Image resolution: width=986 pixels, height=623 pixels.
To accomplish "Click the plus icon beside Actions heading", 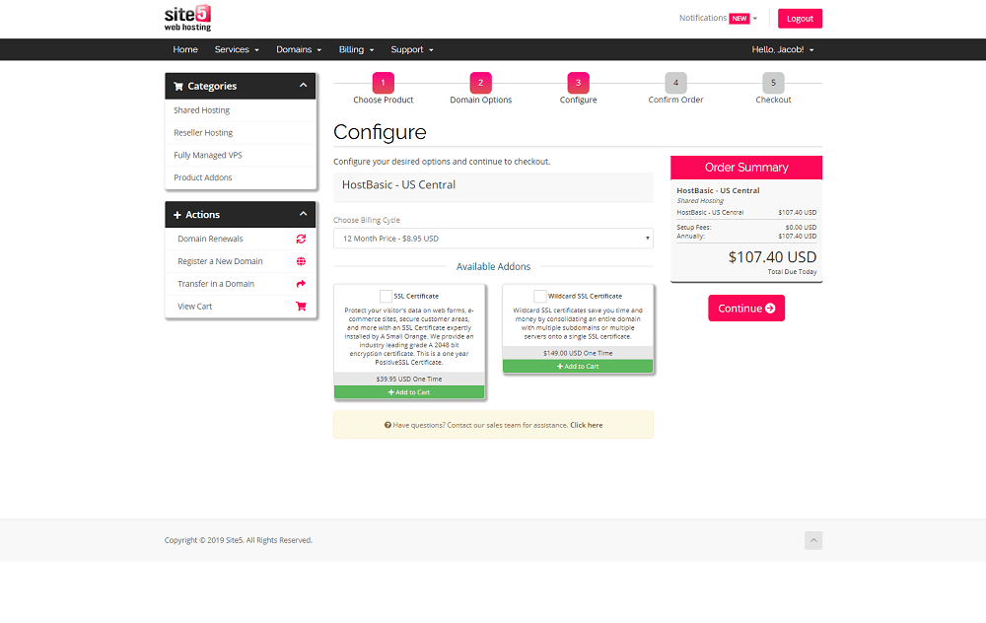I will click(x=177, y=215).
